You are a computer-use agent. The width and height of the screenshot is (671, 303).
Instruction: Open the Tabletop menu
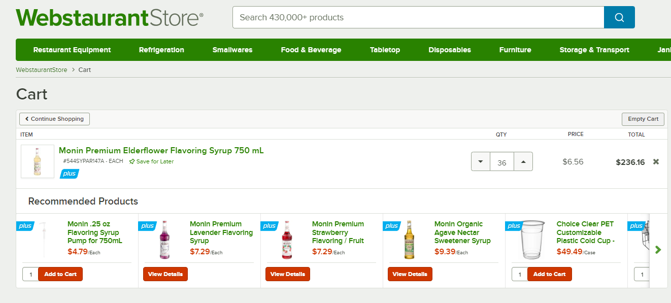pyautogui.click(x=385, y=50)
